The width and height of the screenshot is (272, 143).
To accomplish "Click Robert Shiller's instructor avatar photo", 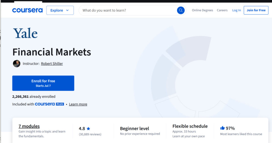I will point(17,64).
